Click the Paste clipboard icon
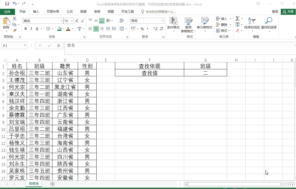 click(6, 21)
